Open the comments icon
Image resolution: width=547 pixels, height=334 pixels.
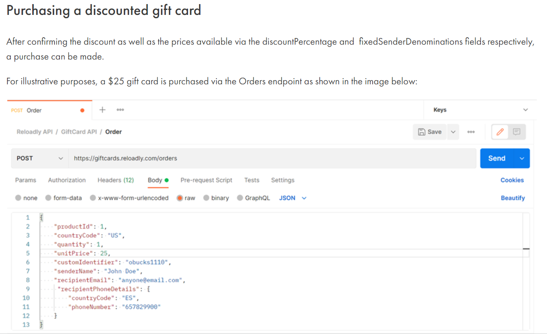click(516, 132)
